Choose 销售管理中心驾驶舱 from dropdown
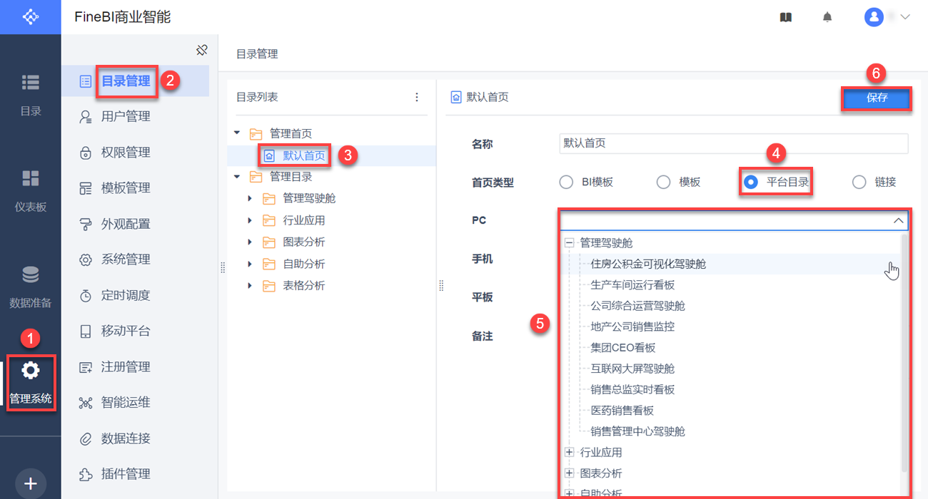This screenshot has height=499, width=928. (x=637, y=431)
